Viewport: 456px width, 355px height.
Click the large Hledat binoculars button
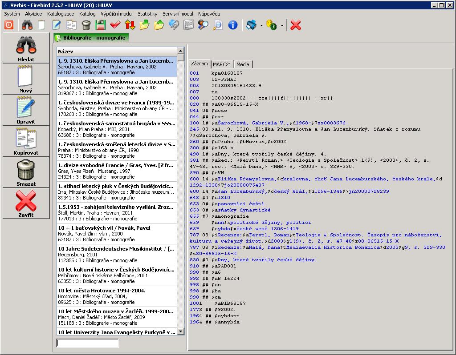click(26, 48)
